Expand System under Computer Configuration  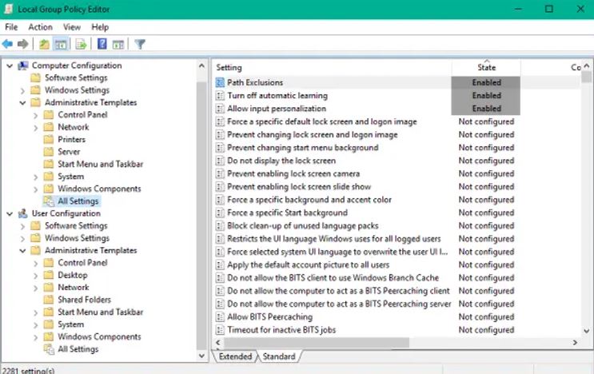tap(36, 177)
